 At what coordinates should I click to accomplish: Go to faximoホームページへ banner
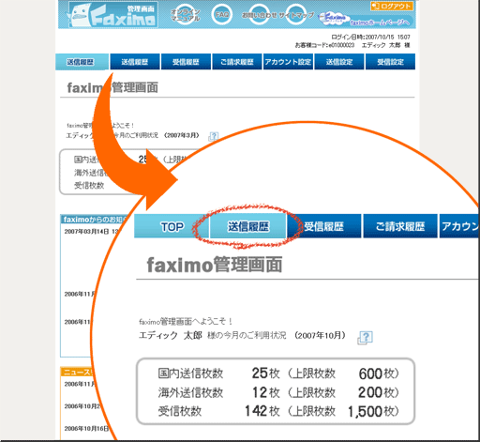point(366,20)
